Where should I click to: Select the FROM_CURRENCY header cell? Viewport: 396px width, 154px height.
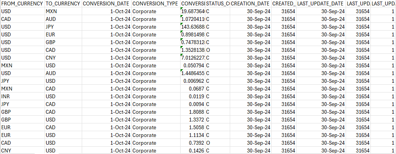click(22, 4)
